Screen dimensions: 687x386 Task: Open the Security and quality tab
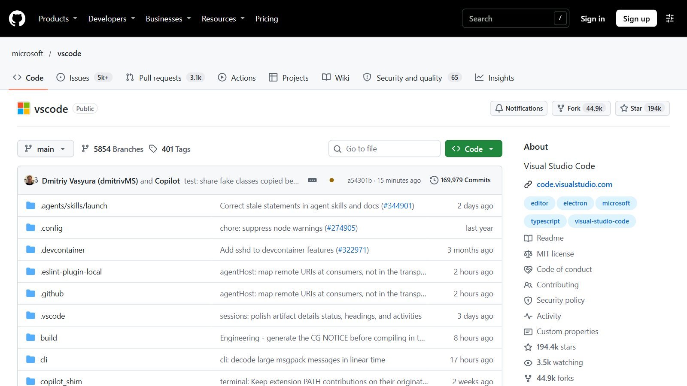[412, 78]
